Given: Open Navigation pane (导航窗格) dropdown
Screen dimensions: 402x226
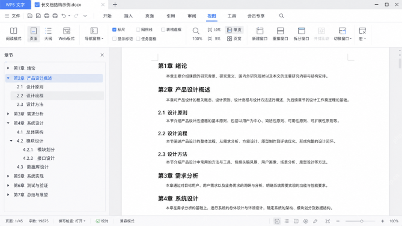Looking at the screenshot, I should 94,34.
